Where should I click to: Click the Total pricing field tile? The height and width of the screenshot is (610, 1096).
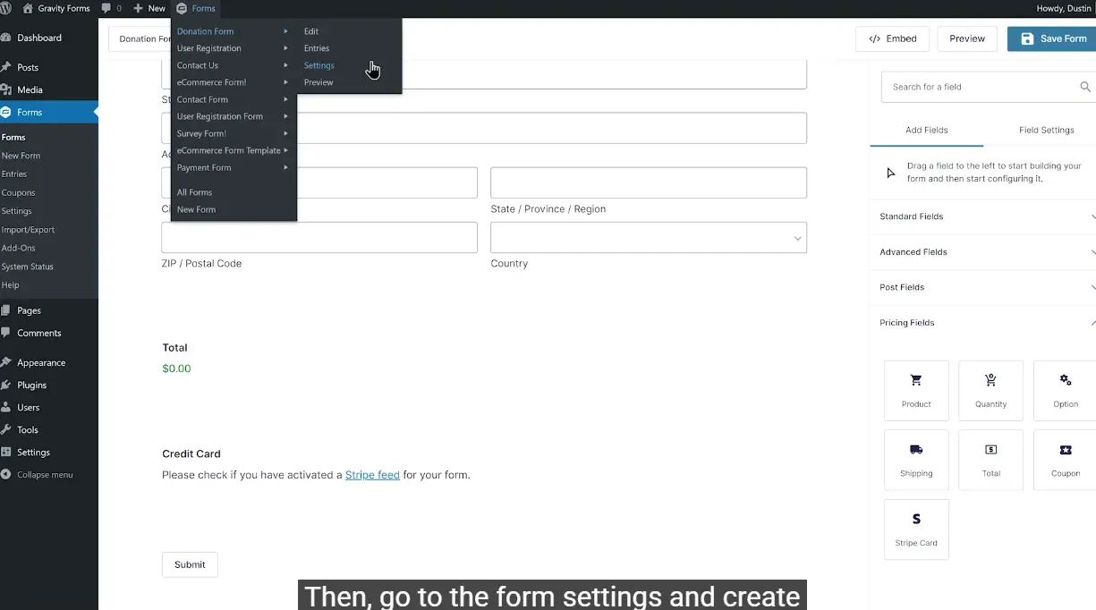(x=990, y=460)
